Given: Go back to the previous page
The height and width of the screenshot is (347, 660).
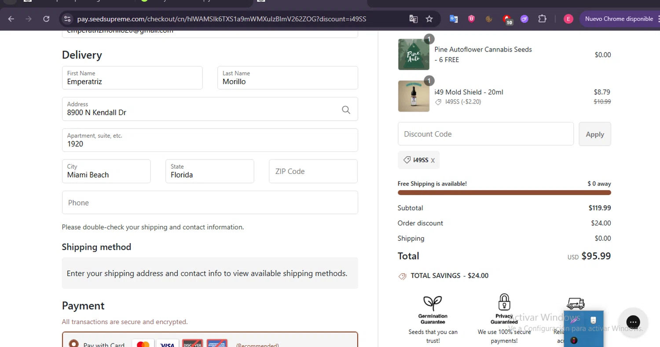Looking at the screenshot, I should tap(11, 19).
